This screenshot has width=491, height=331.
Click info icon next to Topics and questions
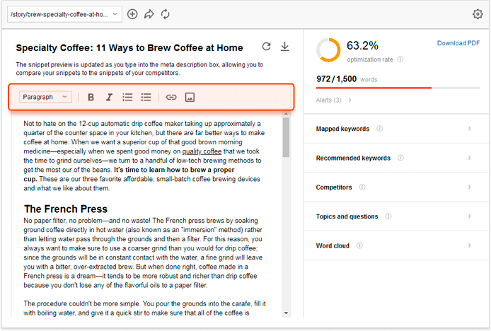[x=388, y=216]
